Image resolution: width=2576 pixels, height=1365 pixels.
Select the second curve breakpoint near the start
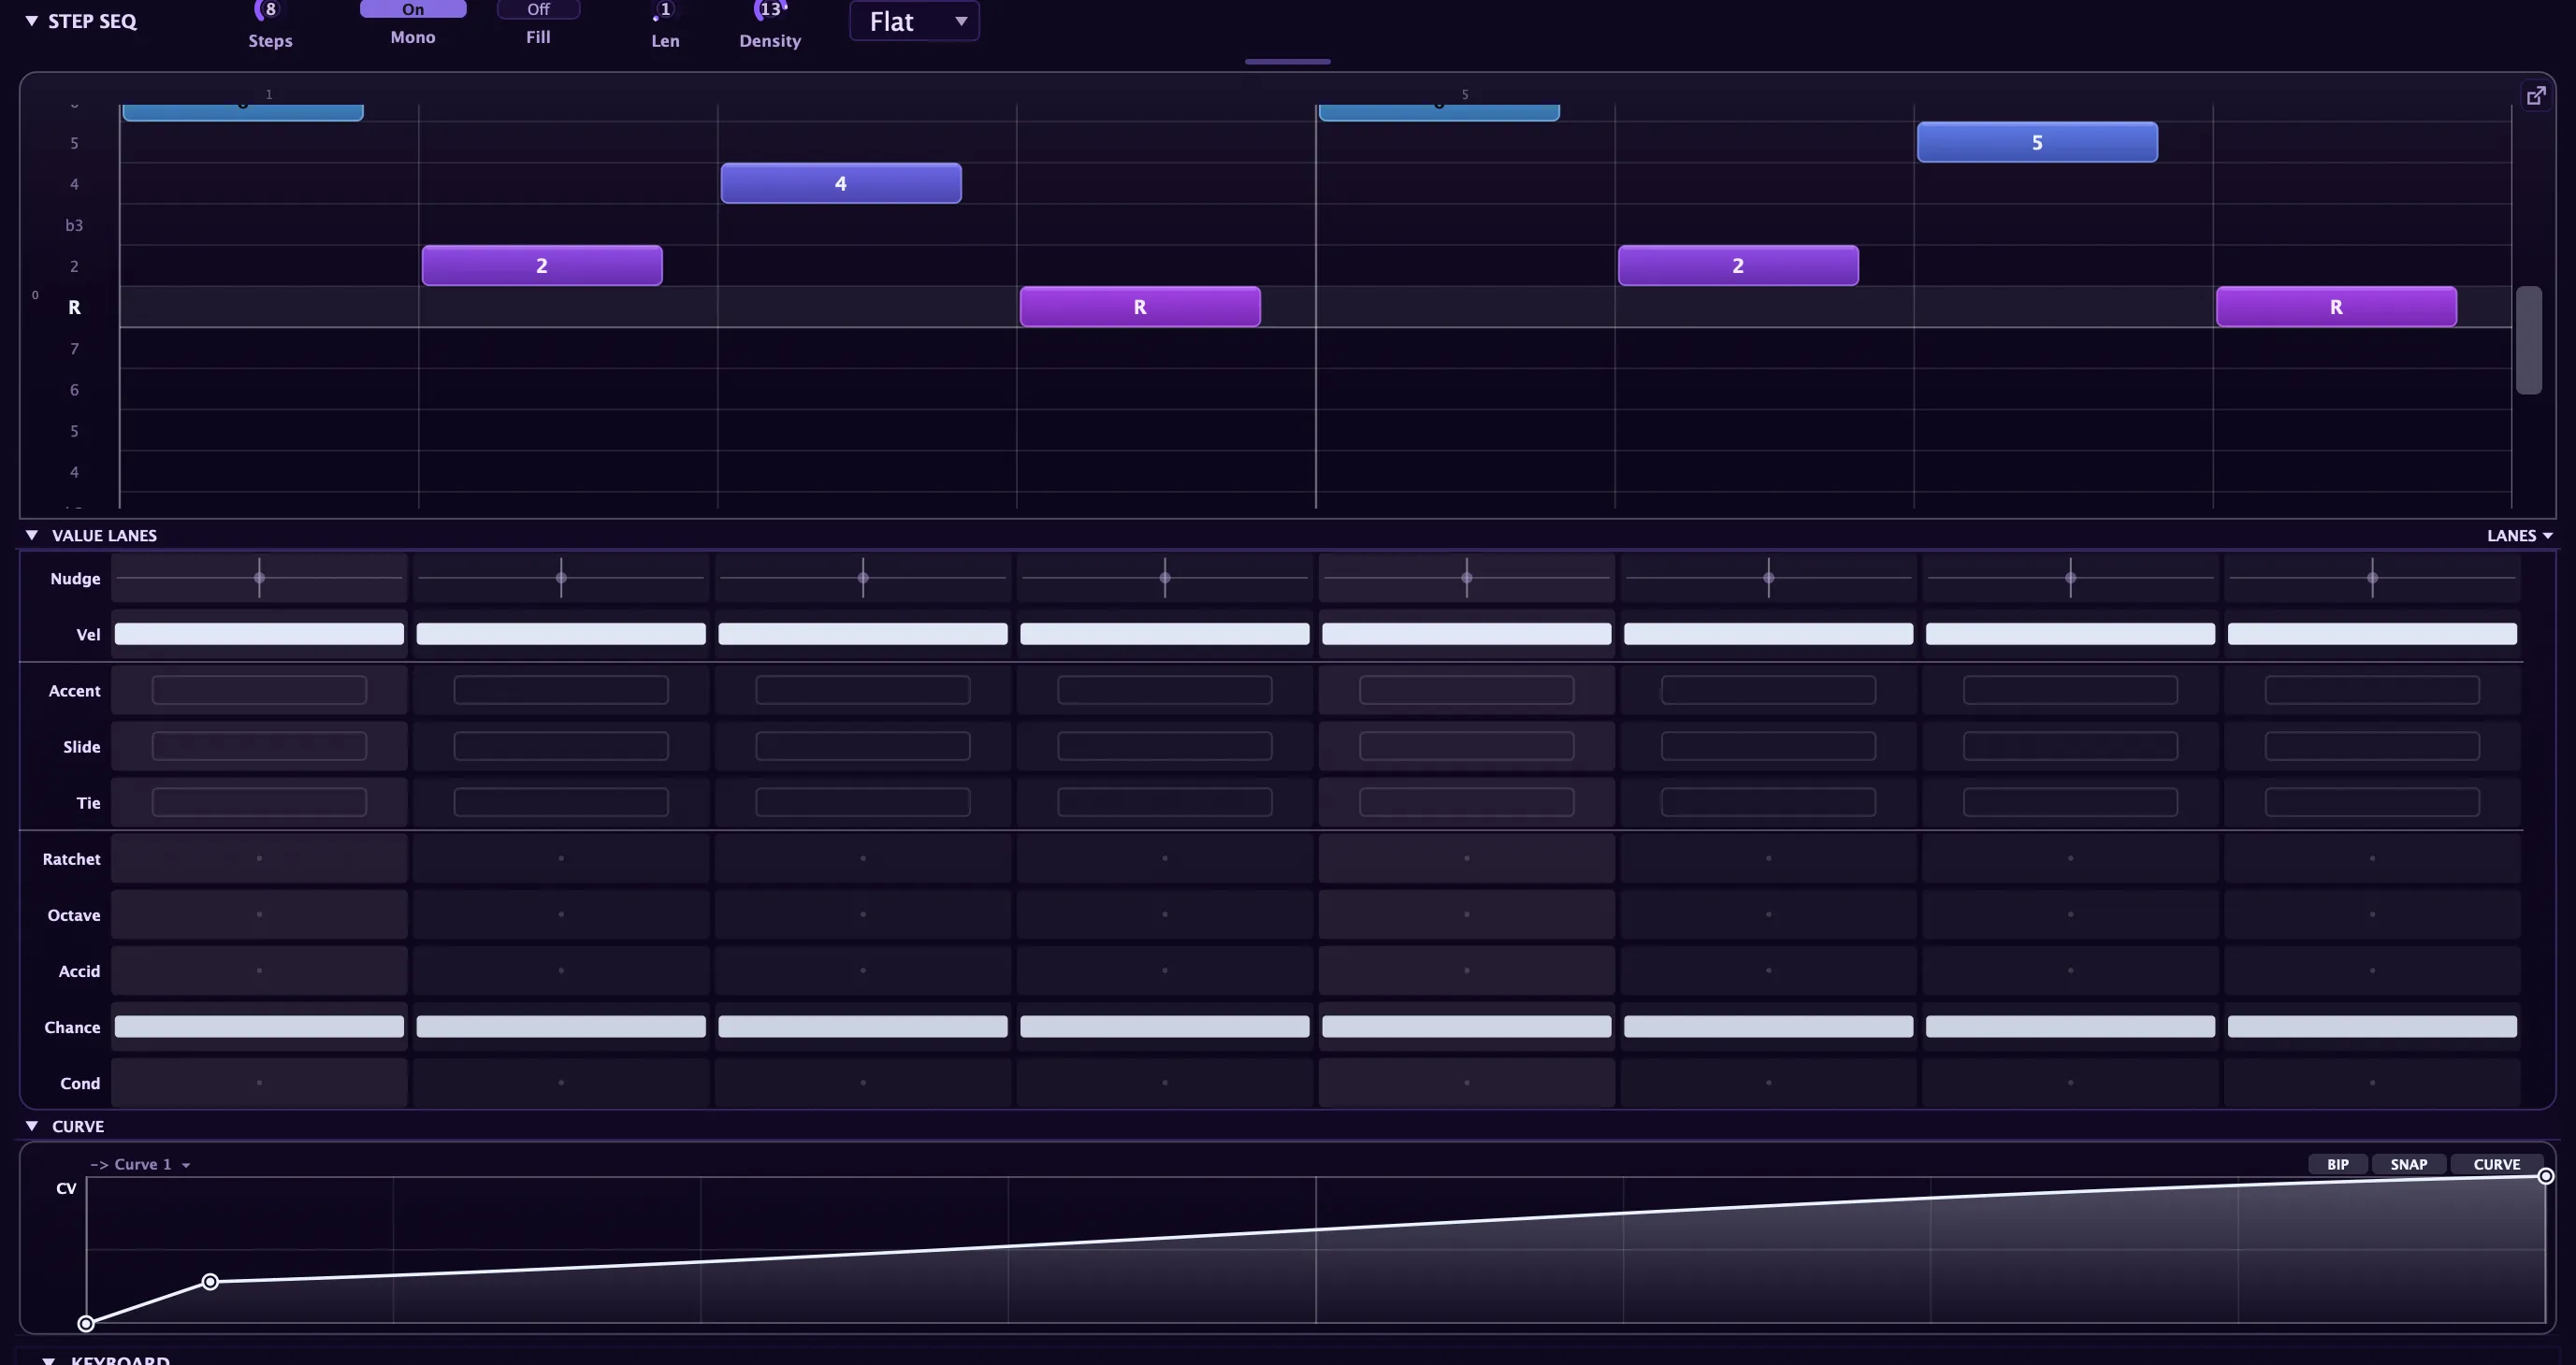(x=210, y=1282)
